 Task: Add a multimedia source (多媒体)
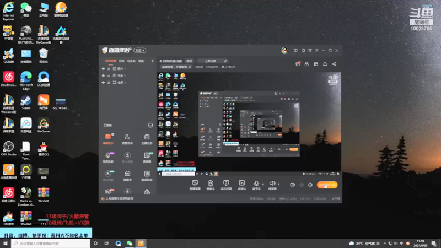coord(241,185)
